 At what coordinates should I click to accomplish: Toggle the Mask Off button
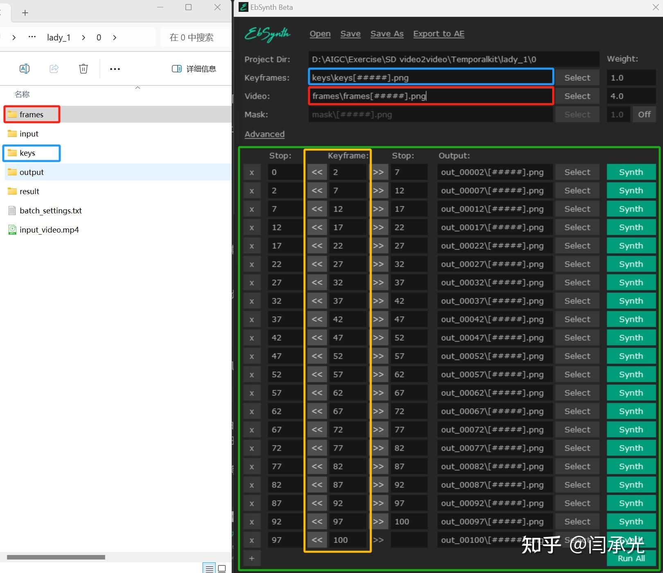click(644, 115)
